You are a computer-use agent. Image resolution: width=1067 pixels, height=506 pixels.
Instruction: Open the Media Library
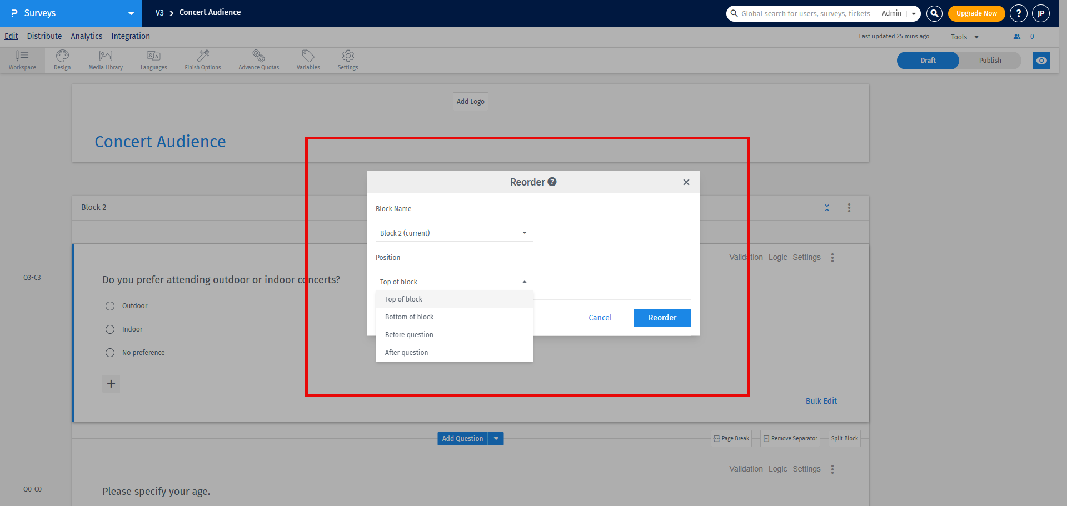coord(105,59)
